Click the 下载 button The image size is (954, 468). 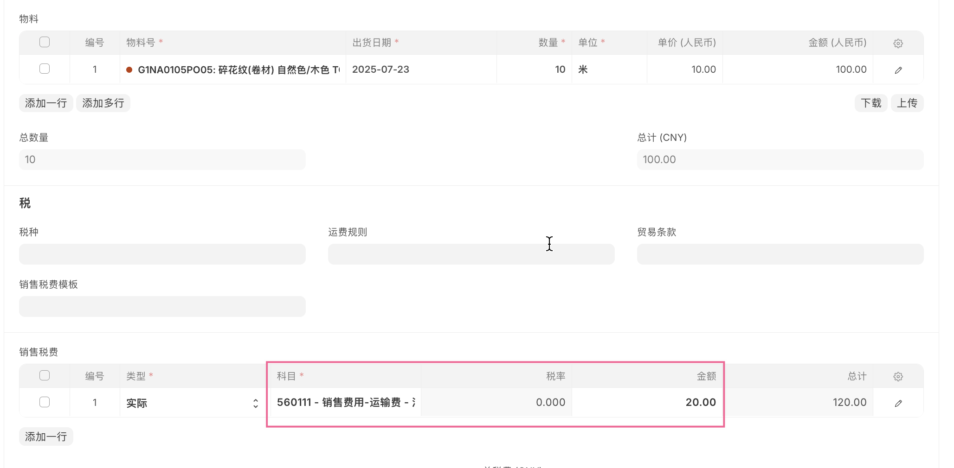pyautogui.click(x=871, y=103)
